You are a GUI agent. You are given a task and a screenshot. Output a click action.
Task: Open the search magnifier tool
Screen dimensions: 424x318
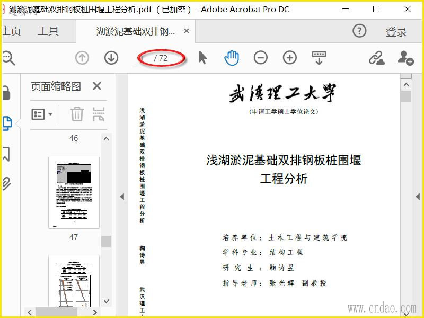(8, 58)
